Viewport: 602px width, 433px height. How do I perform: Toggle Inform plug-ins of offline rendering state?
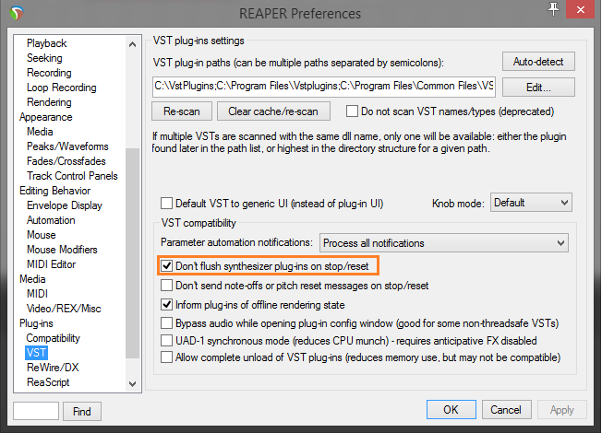click(167, 305)
